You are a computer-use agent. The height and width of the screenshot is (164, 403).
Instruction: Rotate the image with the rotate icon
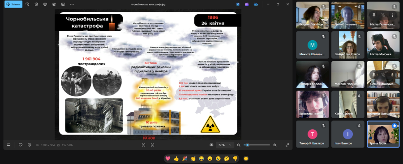coord(27,4)
